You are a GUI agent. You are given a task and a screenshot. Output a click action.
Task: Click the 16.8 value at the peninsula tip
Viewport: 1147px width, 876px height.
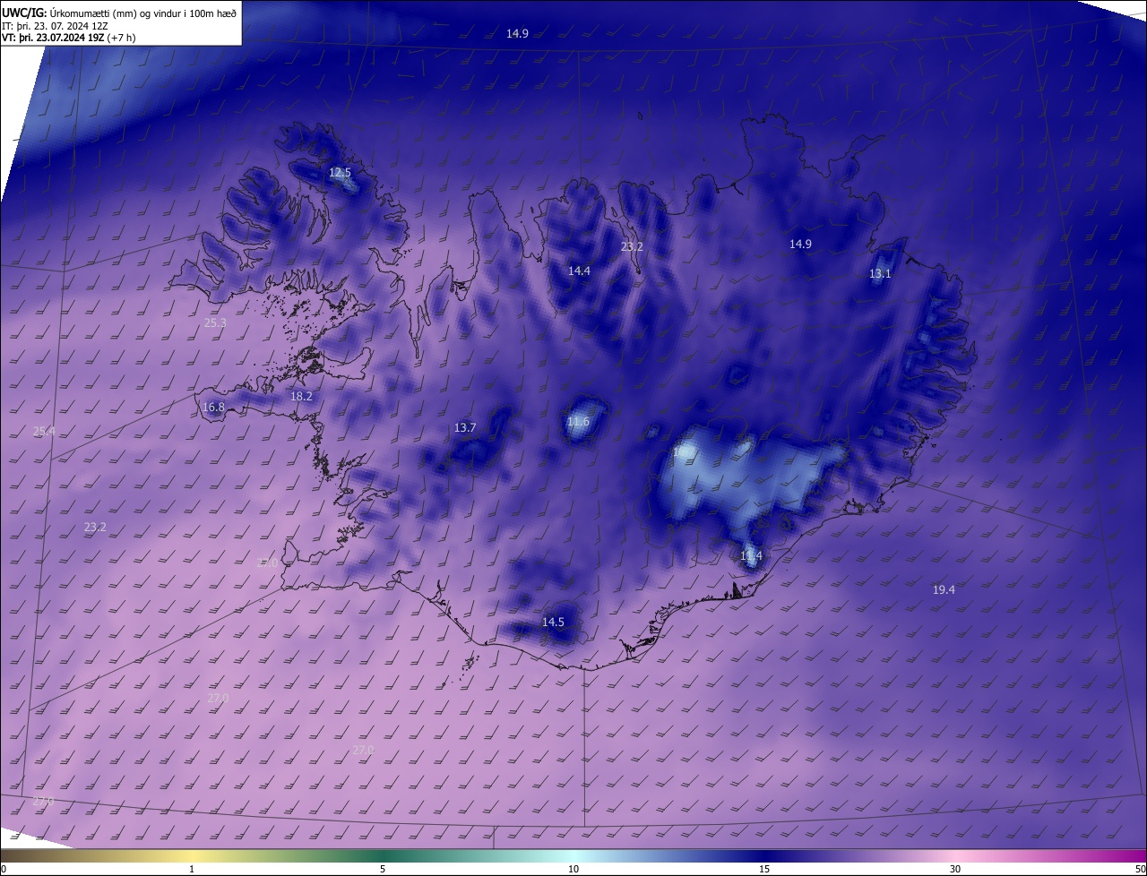pyautogui.click(x=213, y=407)
